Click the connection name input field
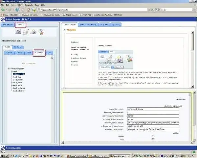This screenshot has width=197, height=158. pos(153,109)
